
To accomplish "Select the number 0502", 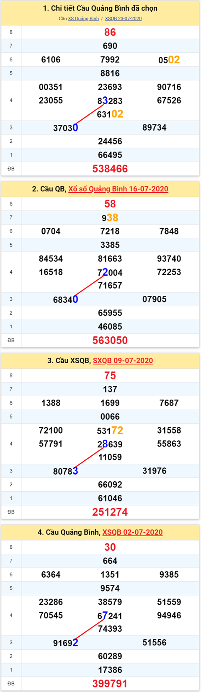I will coord(169,60).
